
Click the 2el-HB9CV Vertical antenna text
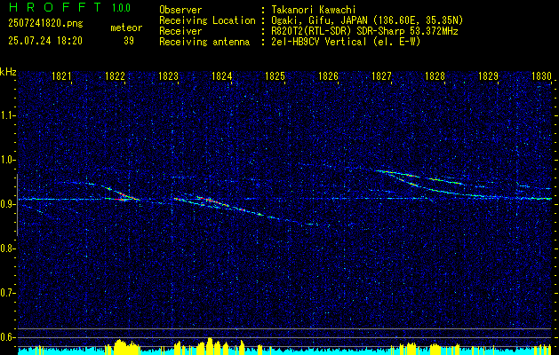[x=345, y=42]
